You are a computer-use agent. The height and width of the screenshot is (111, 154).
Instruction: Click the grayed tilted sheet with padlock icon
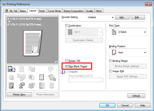[52, 78]
